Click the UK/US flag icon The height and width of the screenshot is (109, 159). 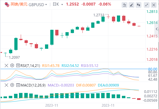click(7, 4)
